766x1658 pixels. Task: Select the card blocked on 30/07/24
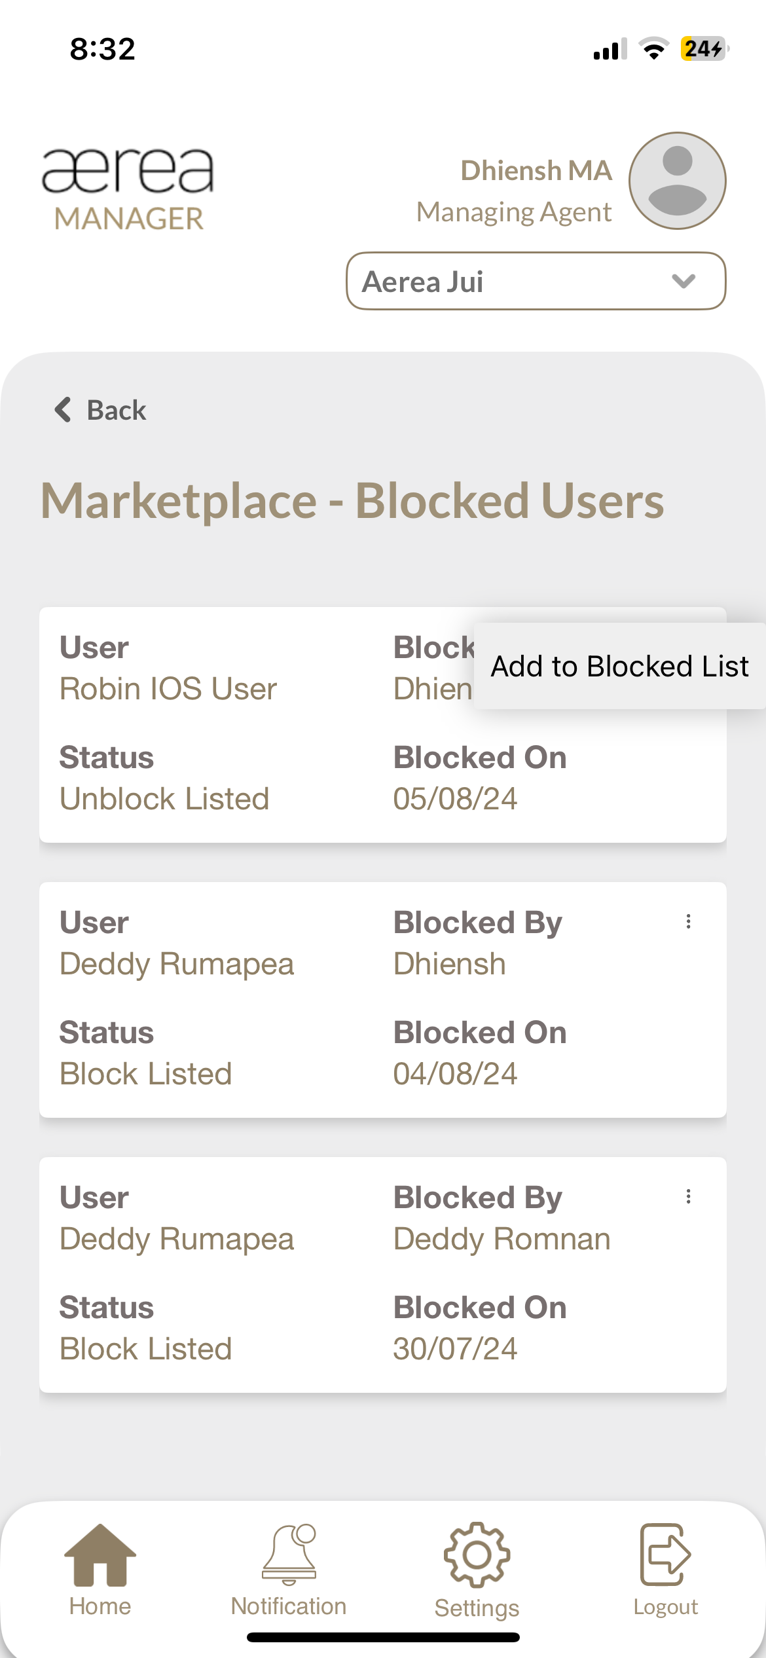[382, 1275]
